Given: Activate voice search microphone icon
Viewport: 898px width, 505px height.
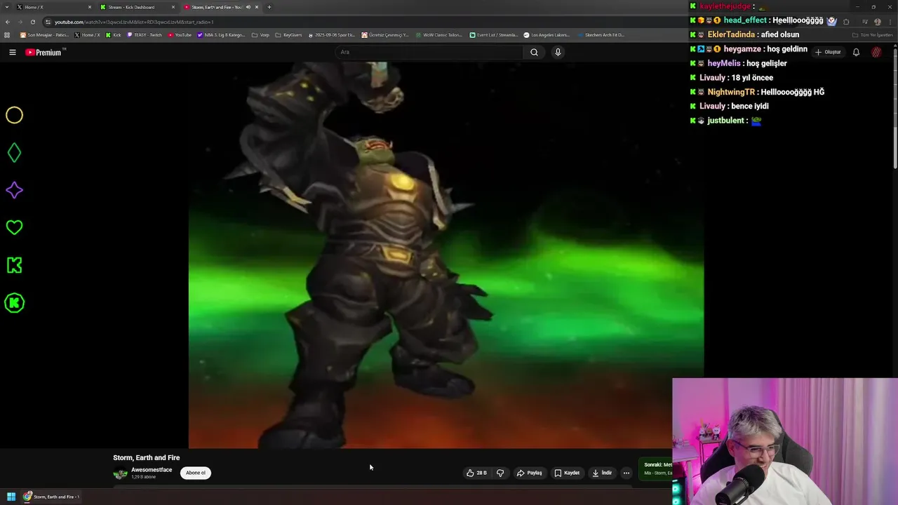Looking at the screenshot, I should [558, 52].
